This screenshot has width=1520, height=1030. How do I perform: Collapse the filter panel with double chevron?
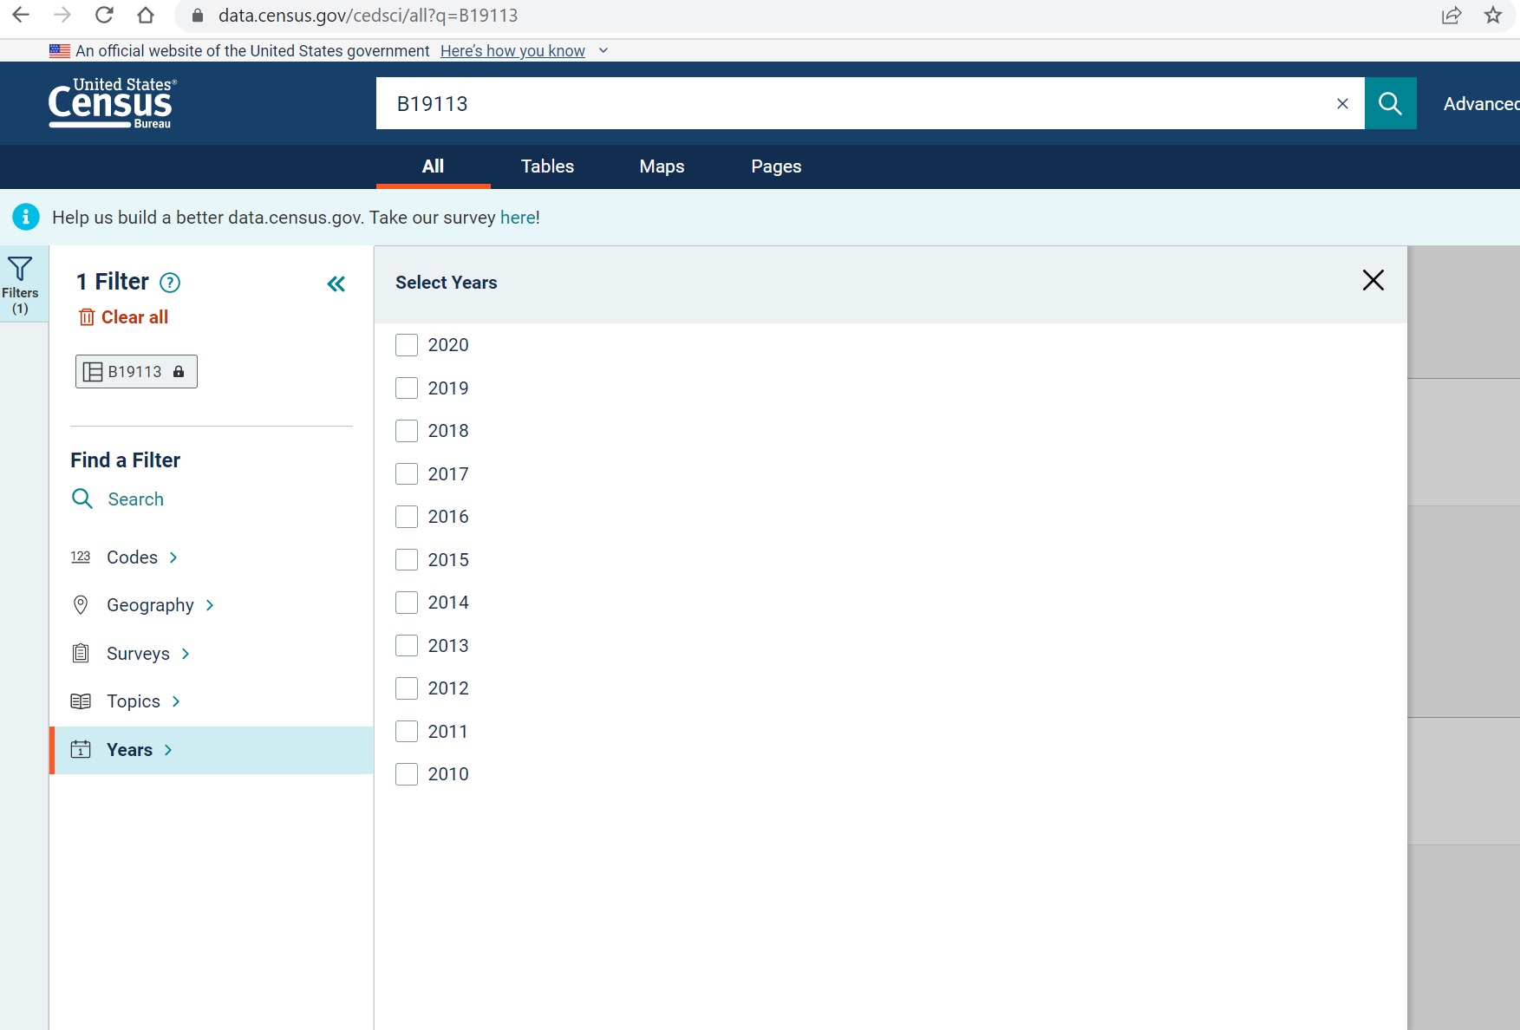coord(336,284)
